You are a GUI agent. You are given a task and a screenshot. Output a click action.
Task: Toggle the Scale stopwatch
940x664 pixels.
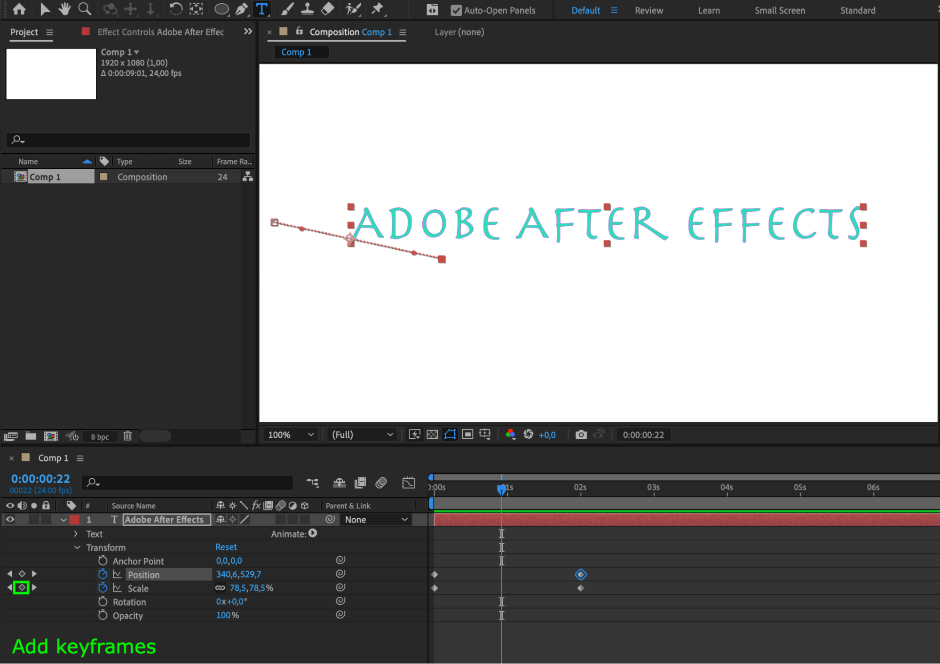coord(103,588)
